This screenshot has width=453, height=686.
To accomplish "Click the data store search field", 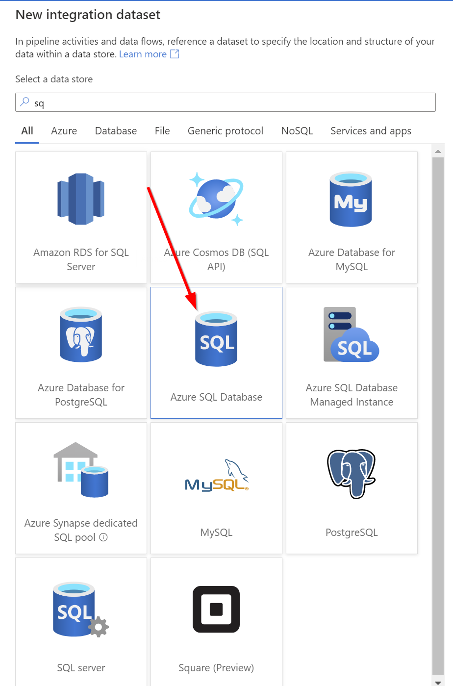I will (x=226, y=102).
